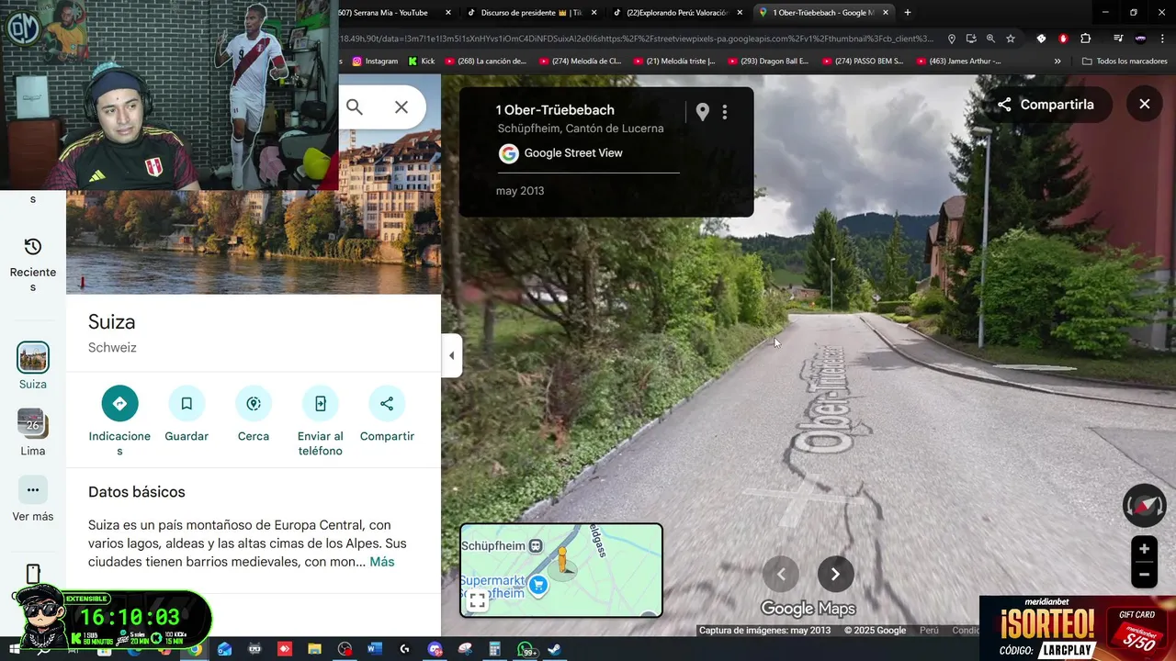This screenshot has width=1176, height=661.
Task: Open Calculator from the taskbar
Action: coord(494,649)
